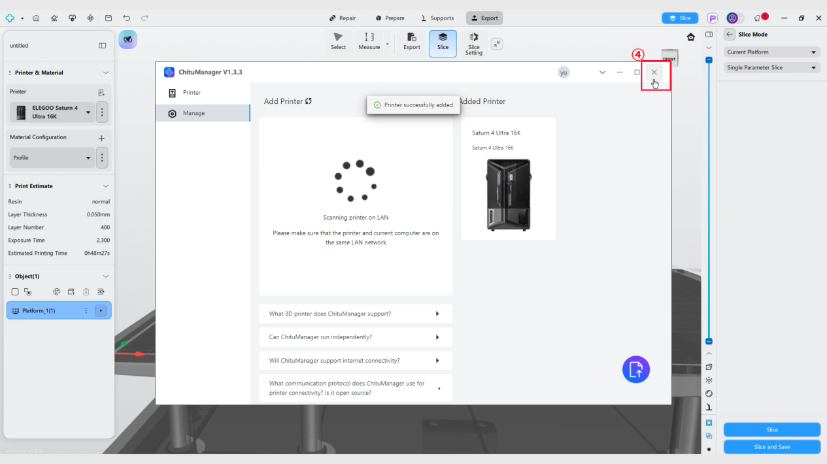Image resolution: width=827 pixels, height=464 pixels.
Task: Open Platform_1(1) three-dot menu
Action: (x=86, y=310)
